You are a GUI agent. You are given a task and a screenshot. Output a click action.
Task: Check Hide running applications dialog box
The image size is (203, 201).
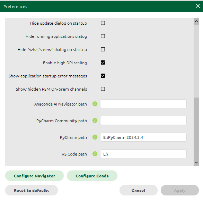tap(103, 36)
